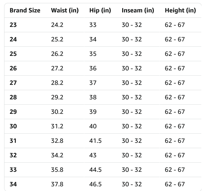The width and height of the screenshot is (206, 191).
Task: Click brand size 29 cell
Action: pyautogui.click(x=13, y=112)
